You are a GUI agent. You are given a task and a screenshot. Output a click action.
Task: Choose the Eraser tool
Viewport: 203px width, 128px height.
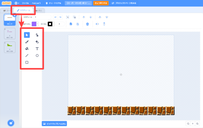click(37, 42)
